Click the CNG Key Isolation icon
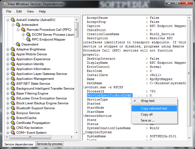The height and width of the screenshot is (149, 195). tap(13, 128)
